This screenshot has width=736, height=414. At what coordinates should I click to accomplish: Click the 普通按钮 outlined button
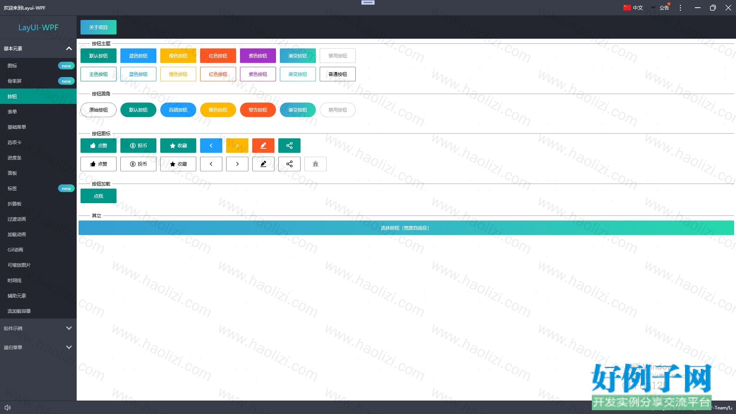coord(338,74)
